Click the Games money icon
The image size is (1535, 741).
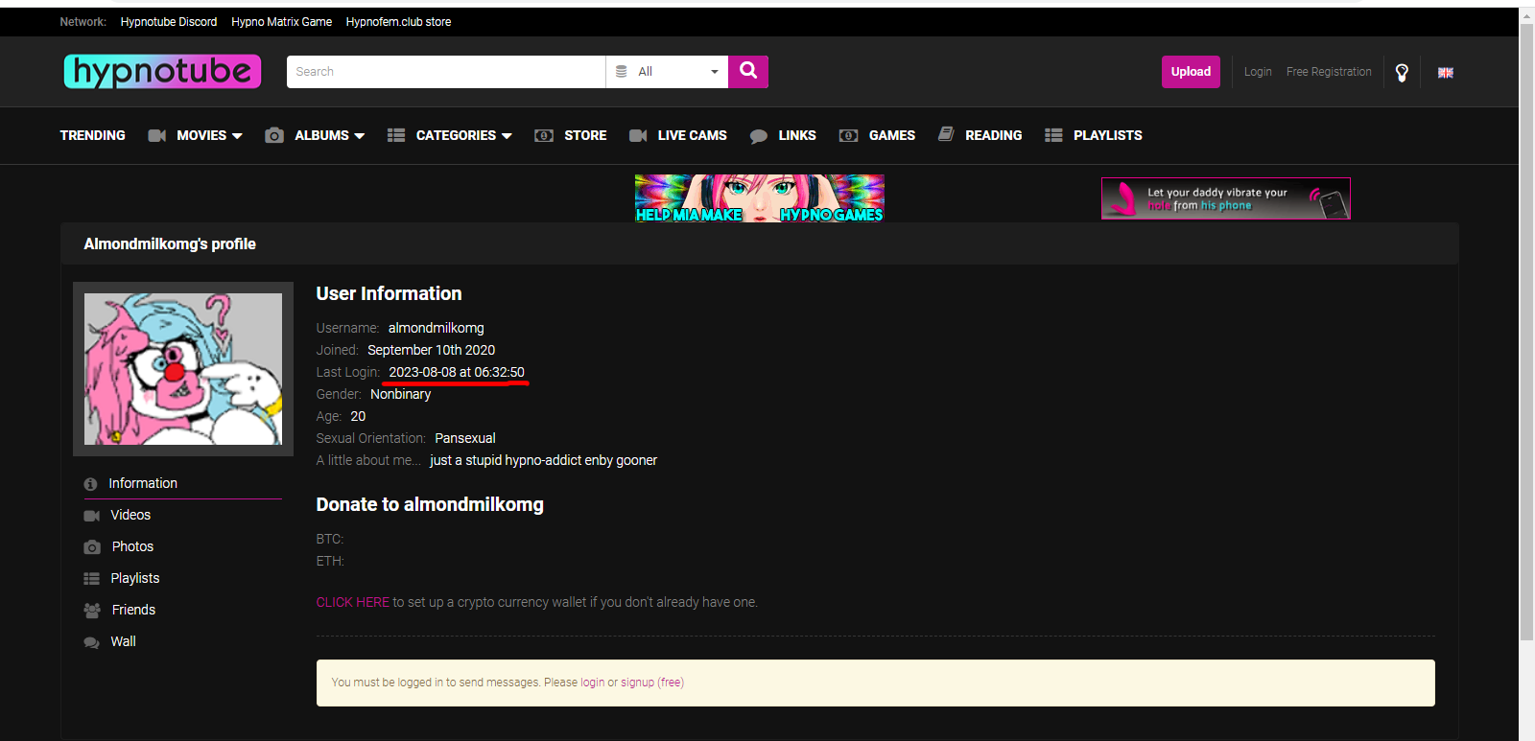[x=848, y=136]
